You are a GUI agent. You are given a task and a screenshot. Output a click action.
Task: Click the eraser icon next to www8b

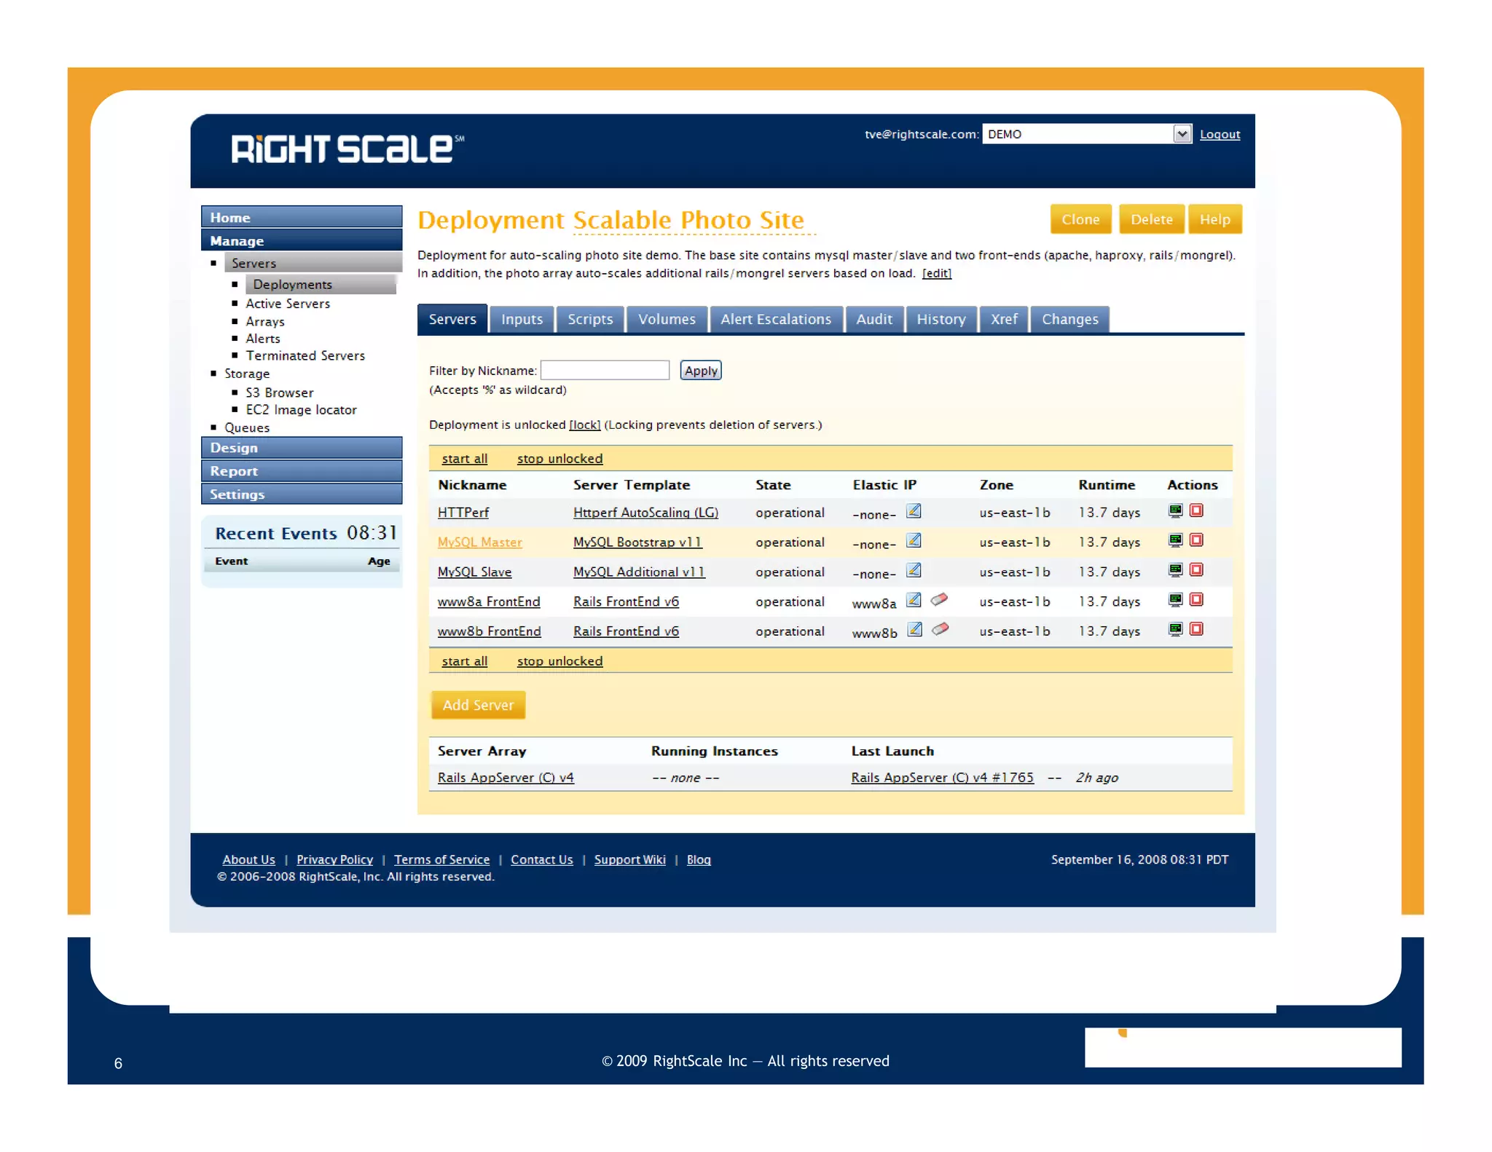[x=940, y=629]
